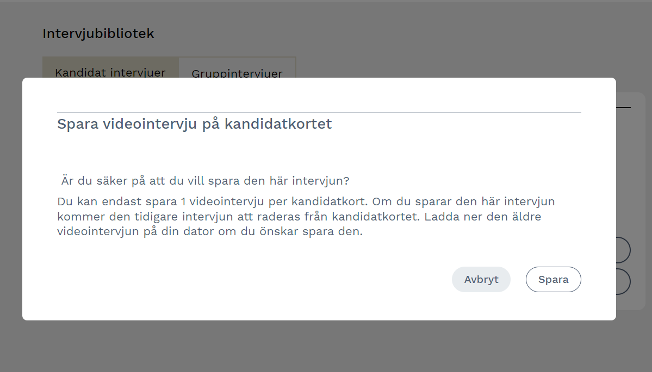Click the line starting videointervjun på din dator
This screenshot has width=652, height=372.
click(x=209, y=232)
